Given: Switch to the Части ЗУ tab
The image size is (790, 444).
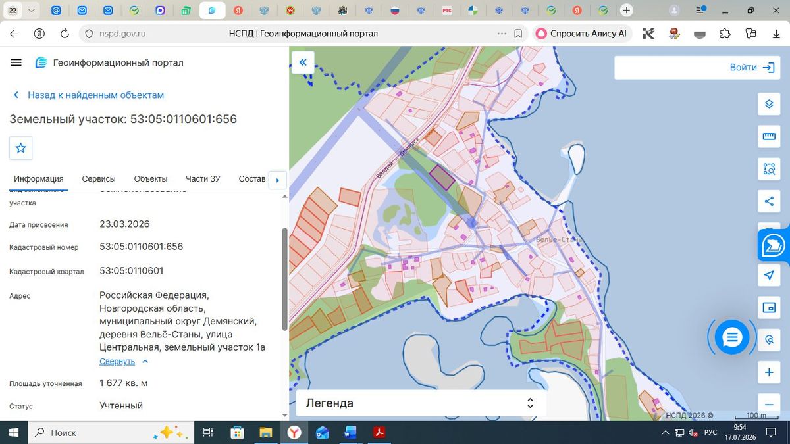Looking at the screenshot, I should [x=203, y=179].
